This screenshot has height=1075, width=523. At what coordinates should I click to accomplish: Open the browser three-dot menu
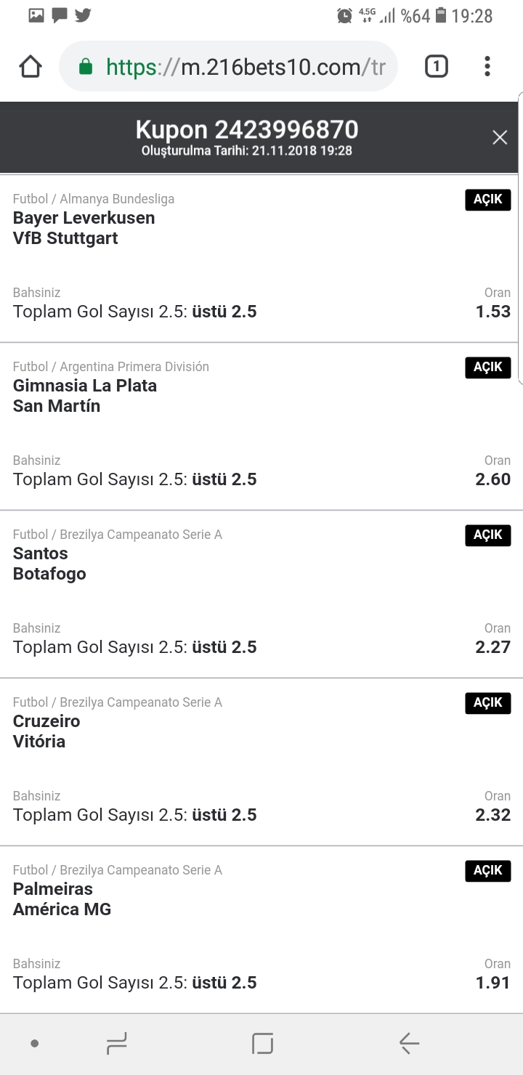coord(487,67)
